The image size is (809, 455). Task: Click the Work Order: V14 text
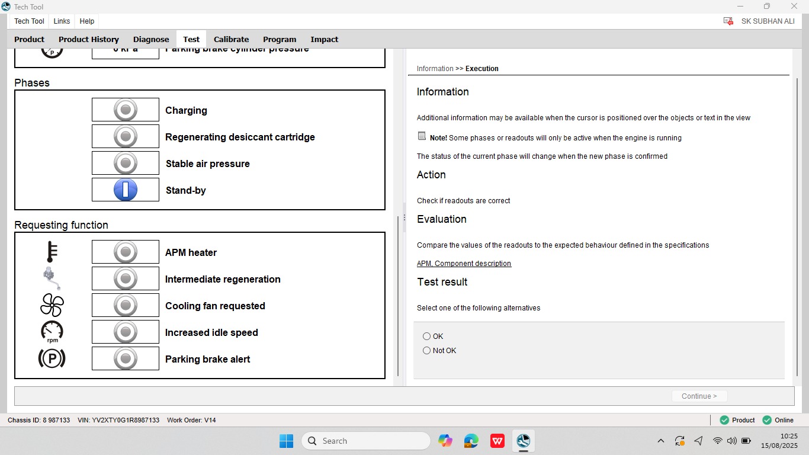(191, 420)
